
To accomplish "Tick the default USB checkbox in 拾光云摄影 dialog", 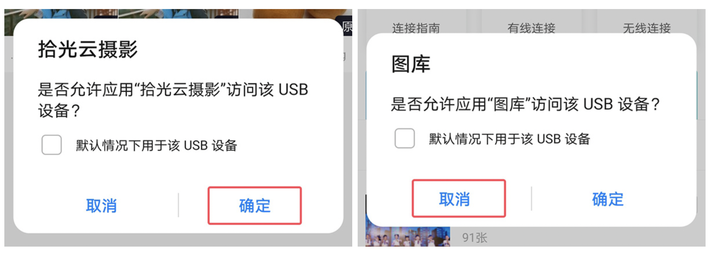I will click(x=51, y=145).
